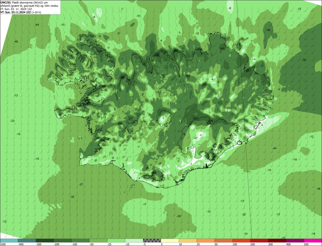The width and height of the screenshot is (322, 246).
Task: Select the '-18' value over the ocean
Action: 295,159
